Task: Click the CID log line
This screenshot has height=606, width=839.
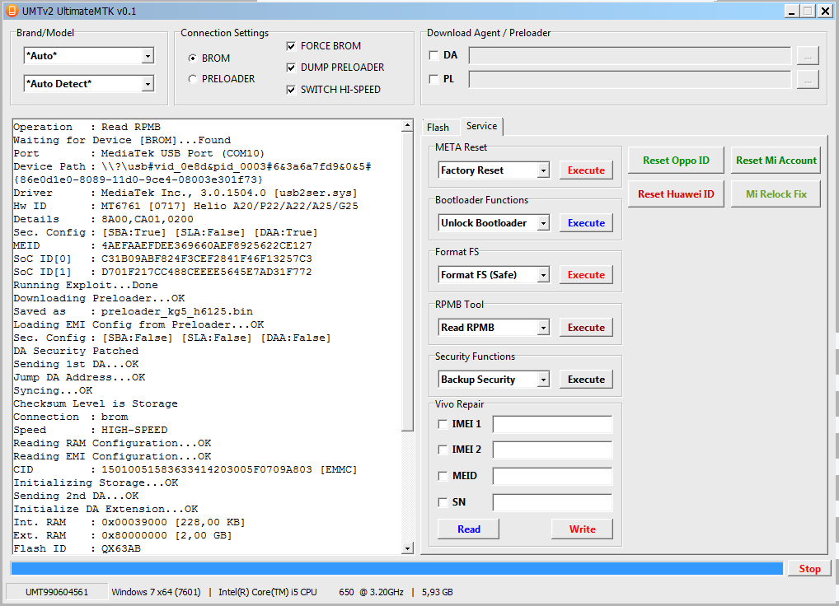Action: coord(185,469)
